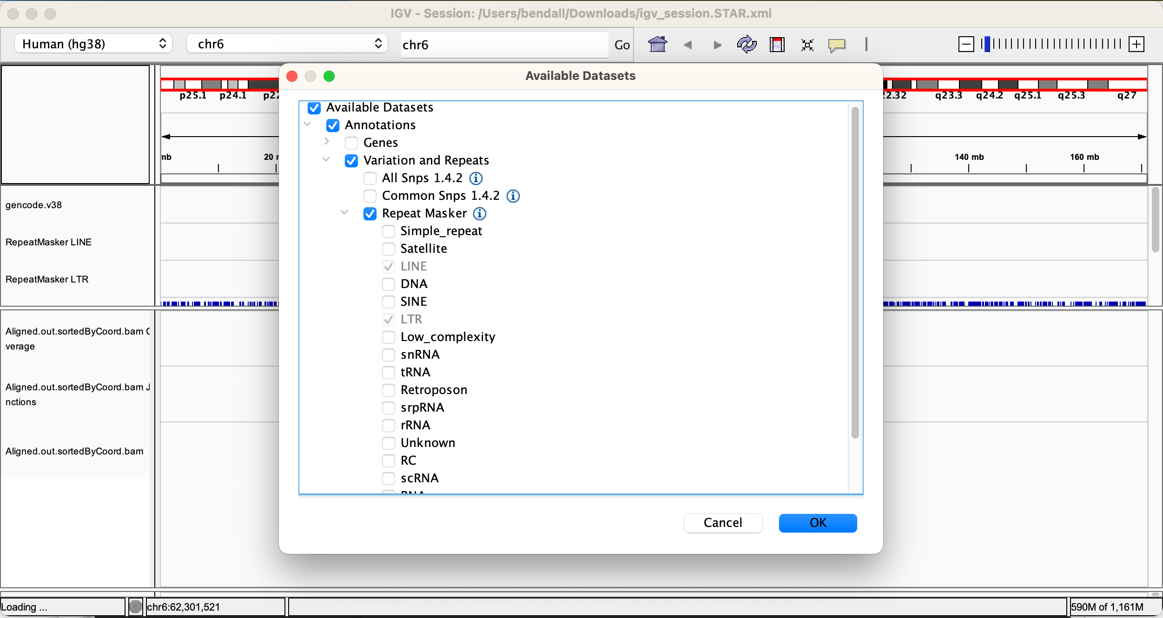Expand the Genes tree node

(327, 141)
